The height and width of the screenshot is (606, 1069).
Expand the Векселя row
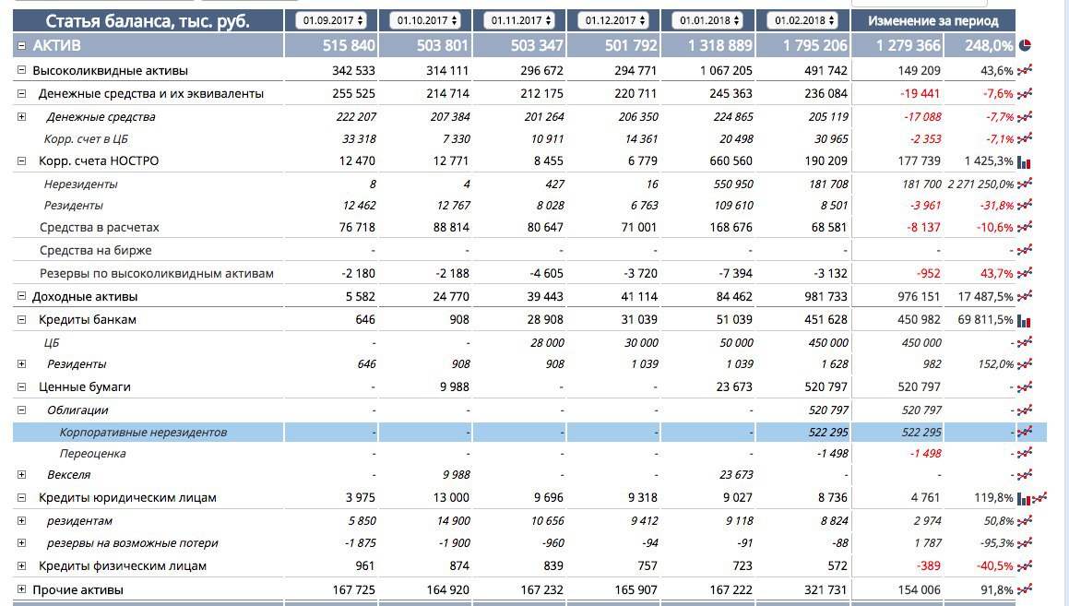pos(21,474)
